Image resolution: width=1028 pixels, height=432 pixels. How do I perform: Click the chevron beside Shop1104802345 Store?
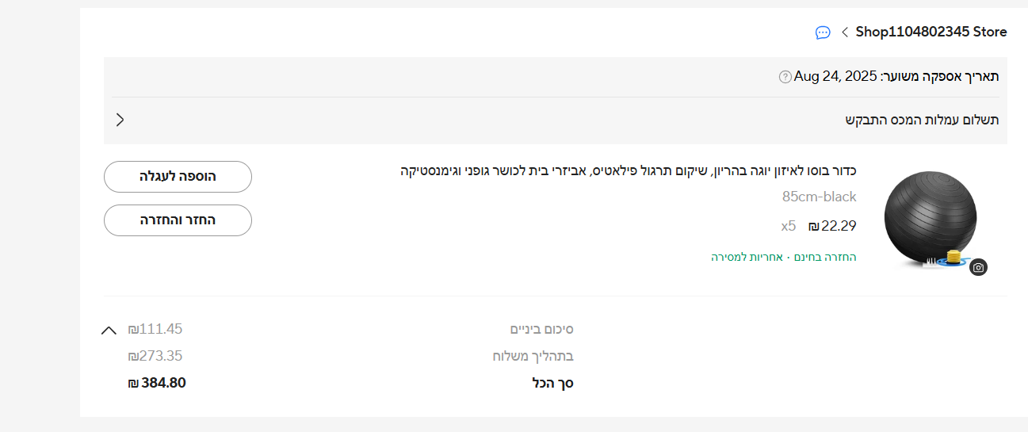point(845,32)
